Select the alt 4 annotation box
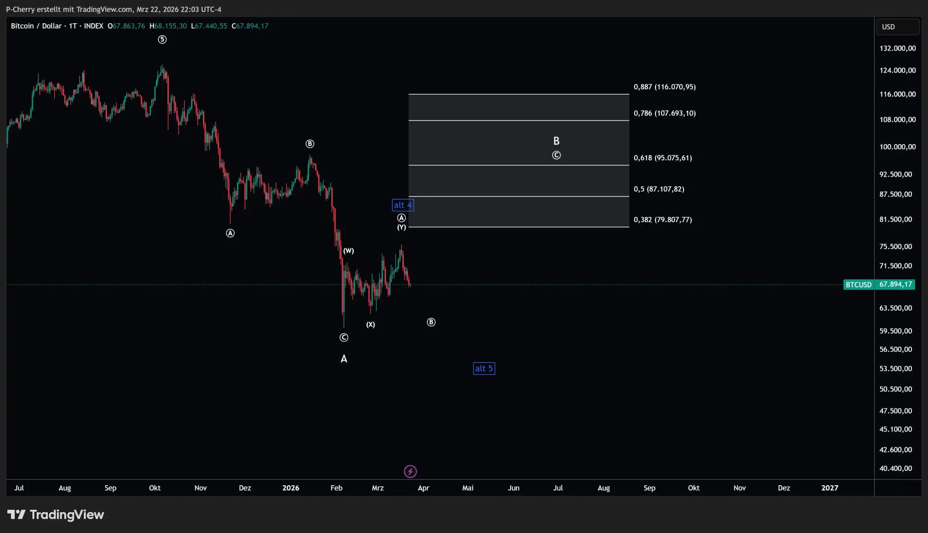The image size is (928, 533). 402,205
